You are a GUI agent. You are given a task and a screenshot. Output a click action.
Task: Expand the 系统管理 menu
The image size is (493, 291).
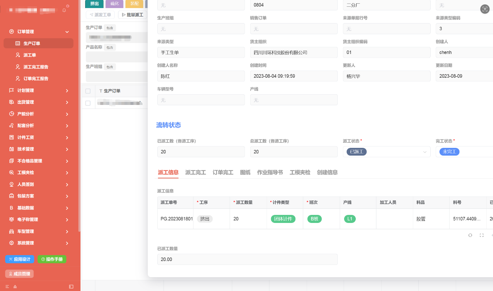pyautogui.click(x=39, y=243)
